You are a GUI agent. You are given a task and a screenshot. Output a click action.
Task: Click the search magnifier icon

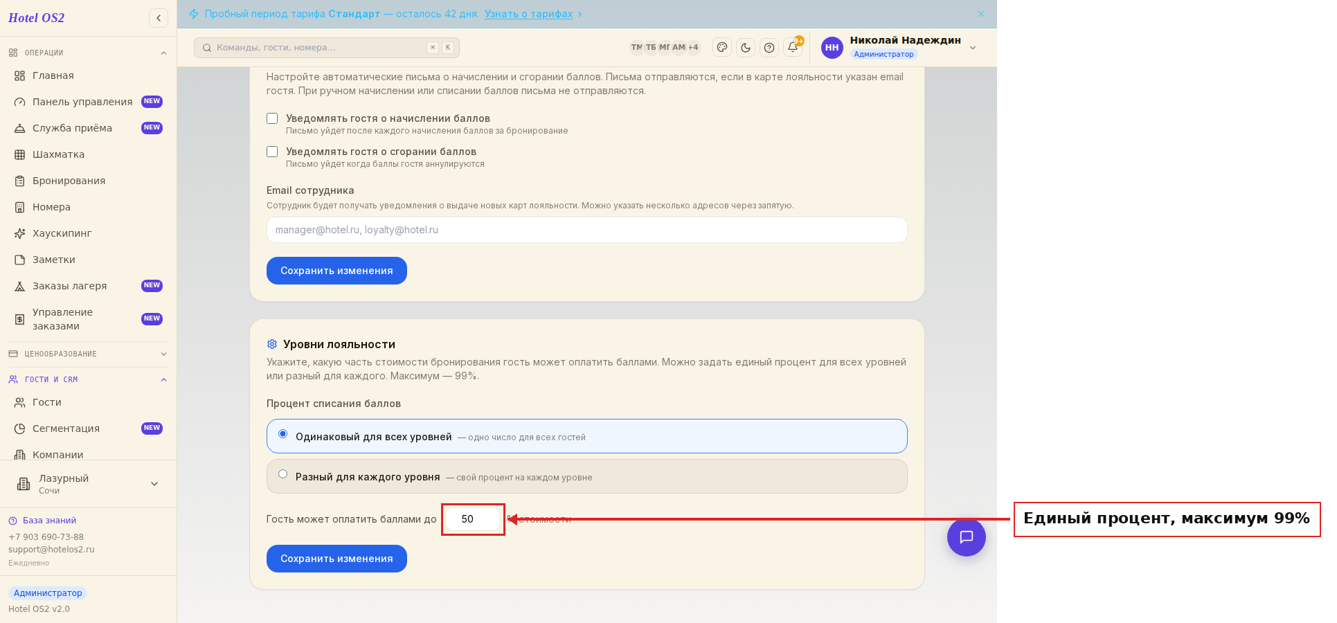pos(207,48)
